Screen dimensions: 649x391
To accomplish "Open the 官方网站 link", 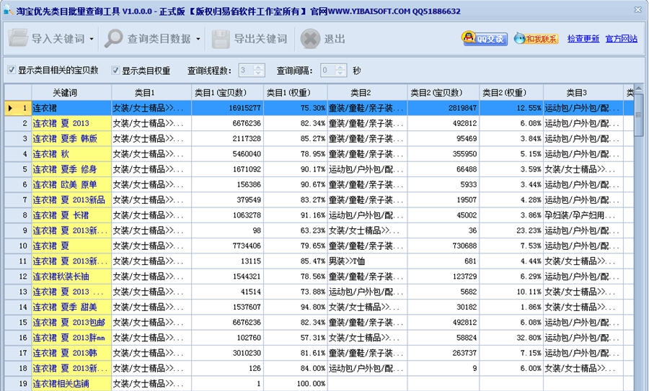I will (622, 38).
